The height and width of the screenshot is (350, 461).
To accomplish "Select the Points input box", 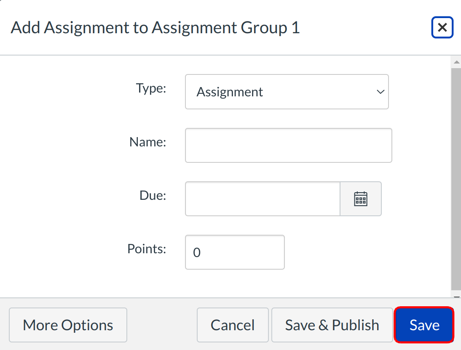I will click(x=235, y=252).
